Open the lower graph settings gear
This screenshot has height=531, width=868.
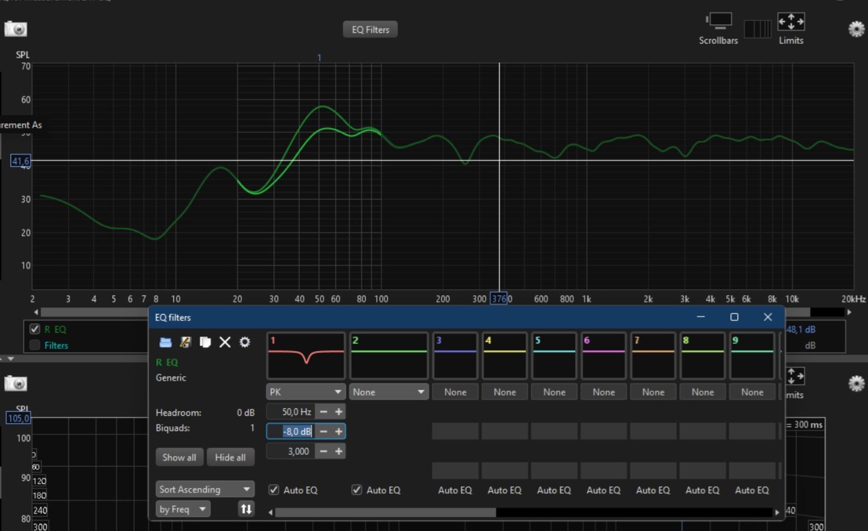click(856, 383)
